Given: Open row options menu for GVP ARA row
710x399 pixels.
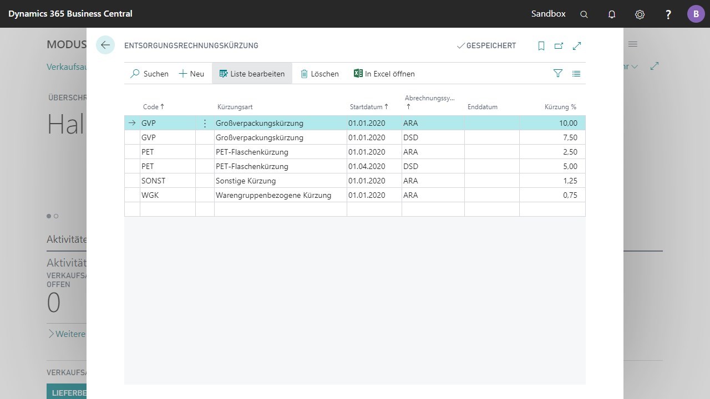Looking at the screenshot, I should pos(205,123).
